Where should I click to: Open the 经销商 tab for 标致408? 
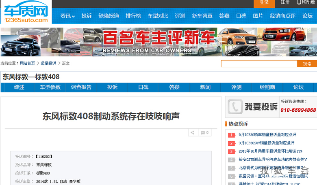[267, 87]
